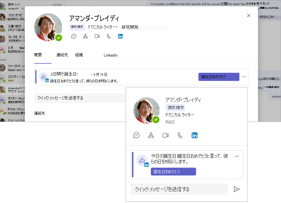
Task: Open organization chart icon in large profile header
Action: 85,36
